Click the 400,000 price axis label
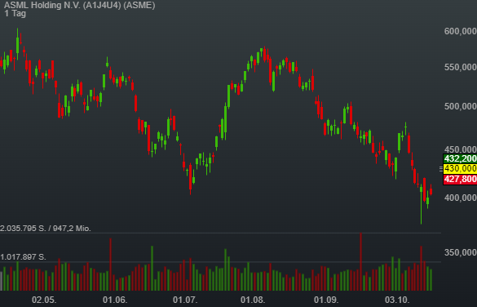 [x=460, y=198]
